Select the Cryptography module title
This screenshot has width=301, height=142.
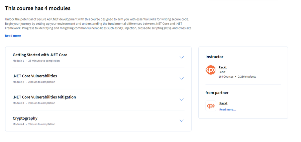click(25, 118)
